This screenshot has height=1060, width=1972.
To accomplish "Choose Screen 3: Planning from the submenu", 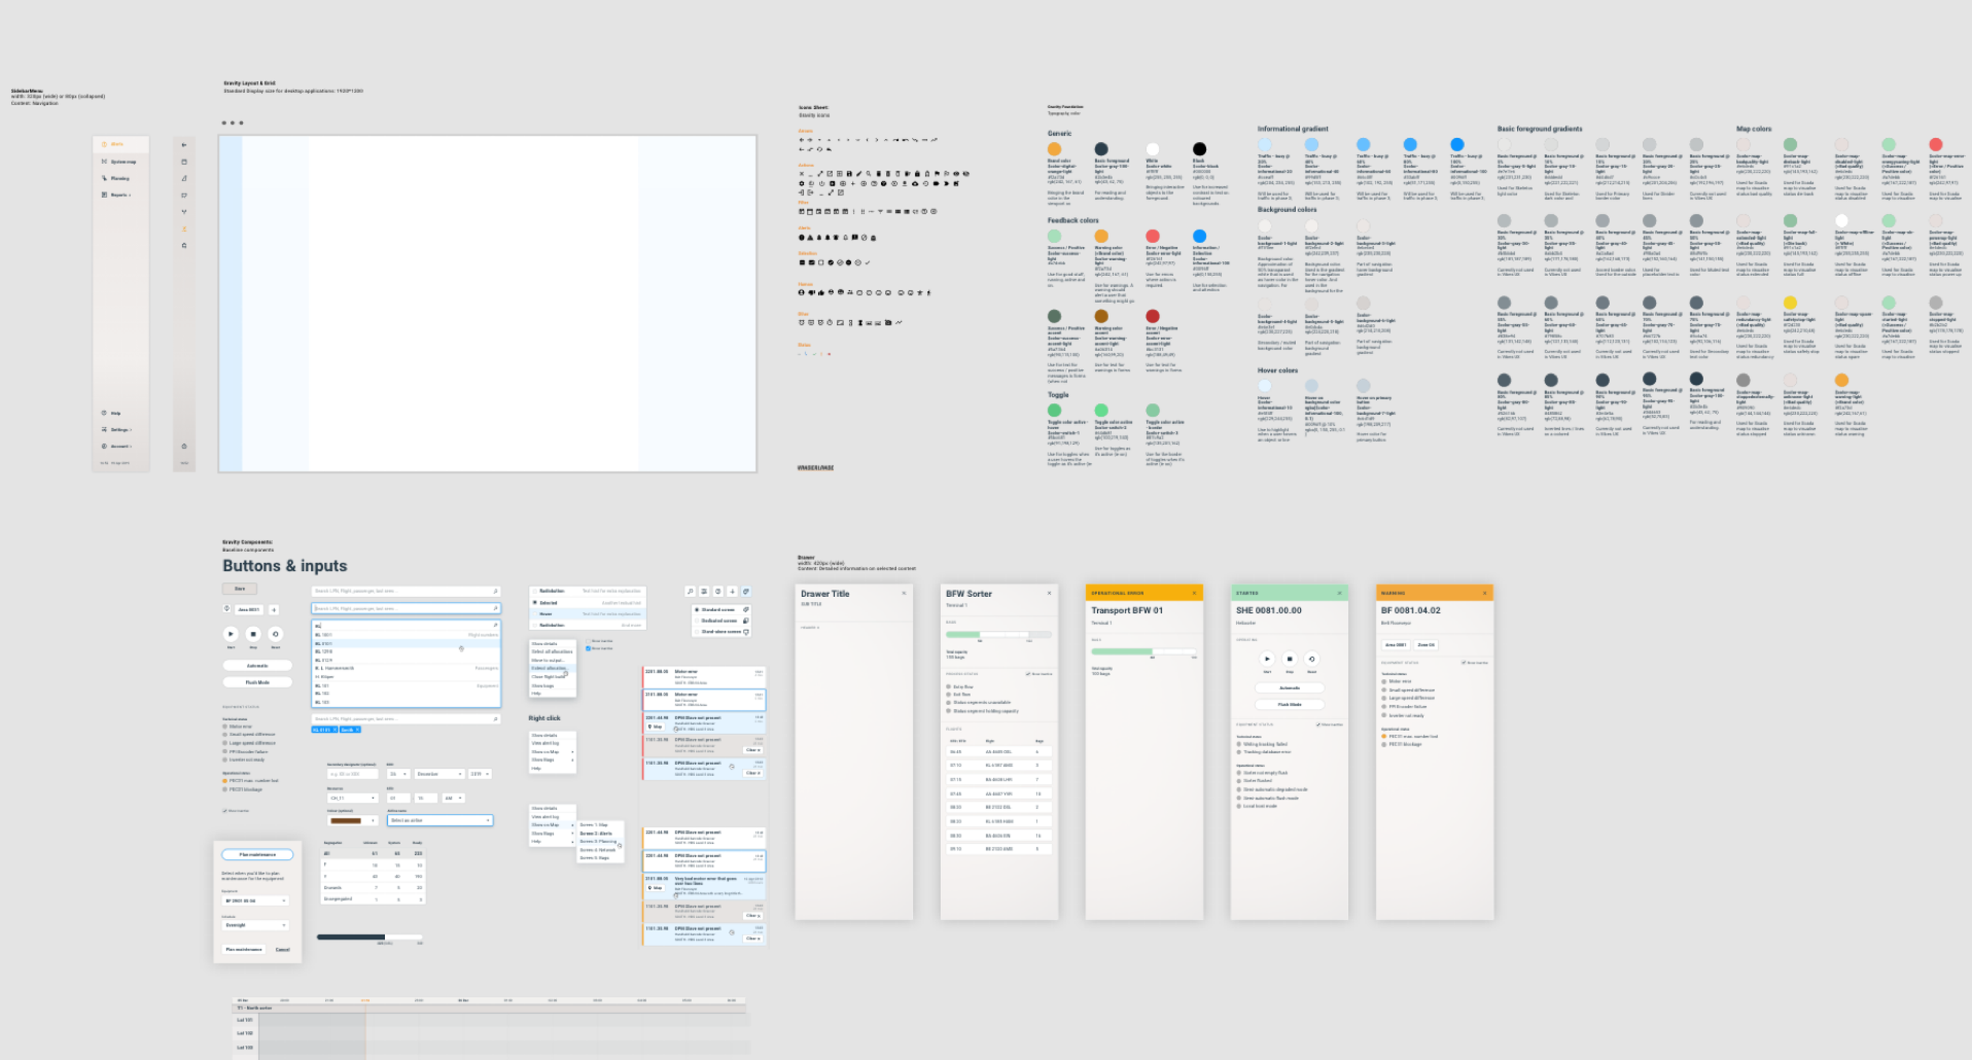I will click(x=598, y=842).
